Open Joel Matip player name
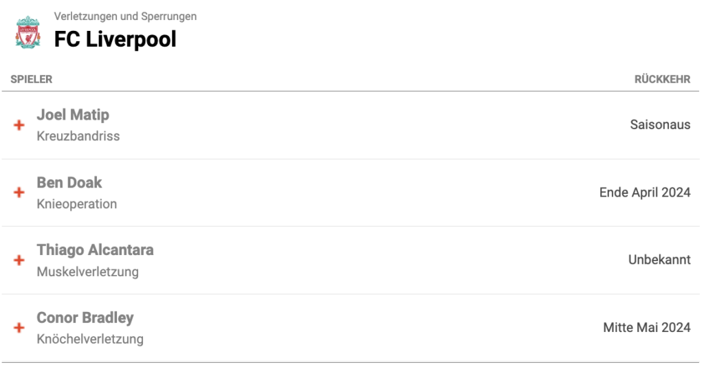Image resolution: width=704 pixels, height=378 pixels. point(73,115)
